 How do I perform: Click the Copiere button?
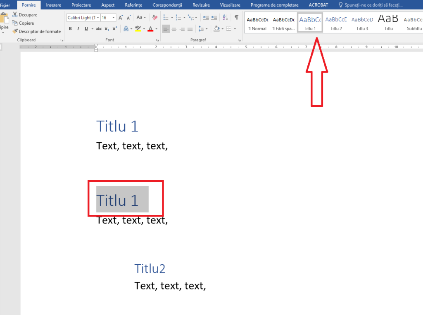[24, 23]
